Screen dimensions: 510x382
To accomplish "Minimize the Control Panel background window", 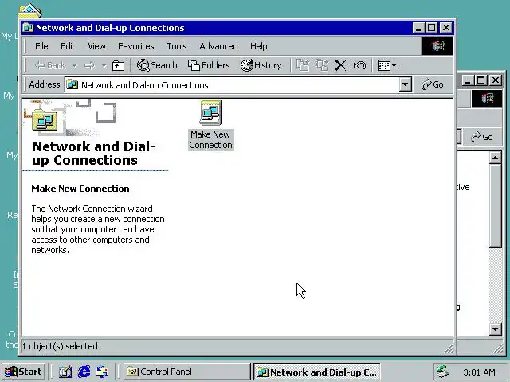I will pos(468,80).
